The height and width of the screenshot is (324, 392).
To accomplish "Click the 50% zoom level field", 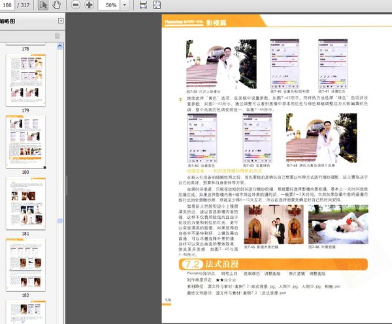I will pyautogui.click(x=111, y=5).
